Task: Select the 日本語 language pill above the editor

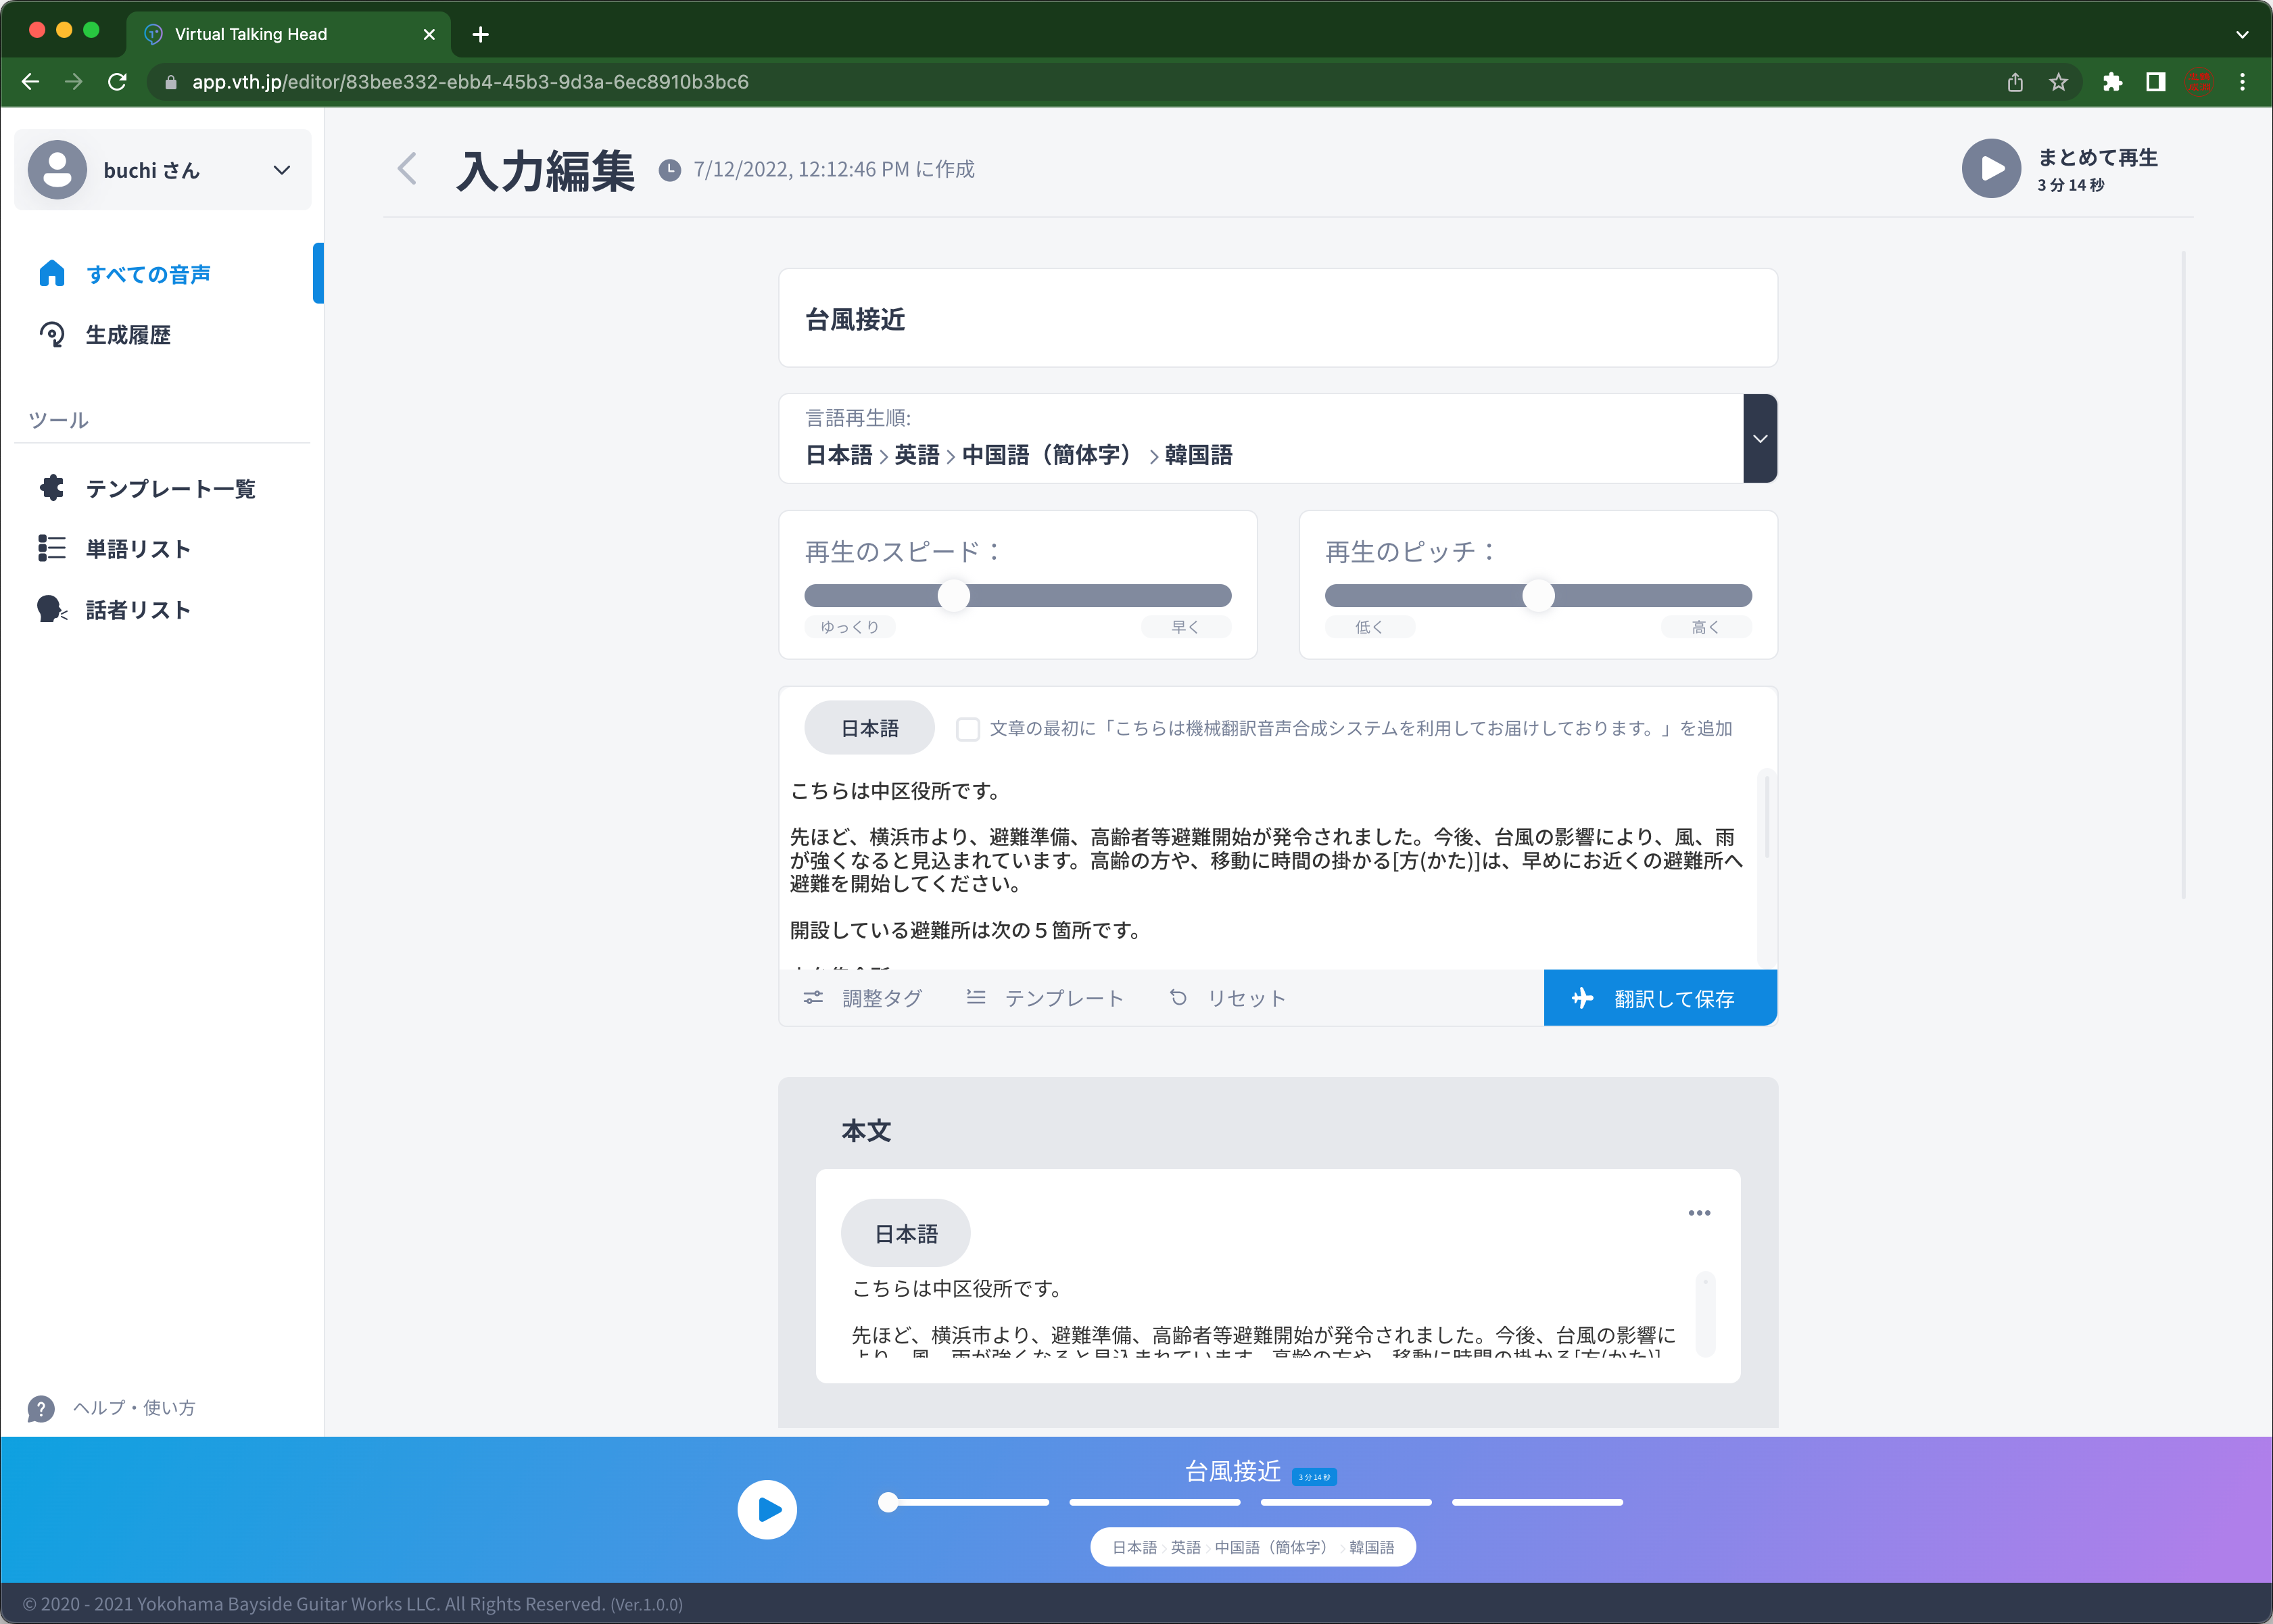Action: tap(868, 727)
